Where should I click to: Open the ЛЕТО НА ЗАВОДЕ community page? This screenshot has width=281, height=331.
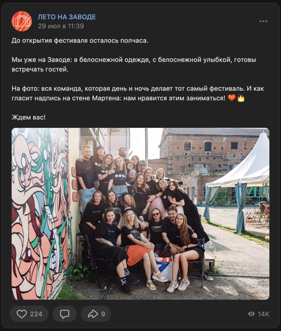click(x=67, y=17)
